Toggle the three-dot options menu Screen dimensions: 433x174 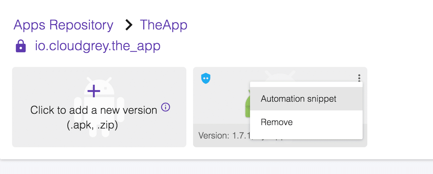click(x=359, y=78)
